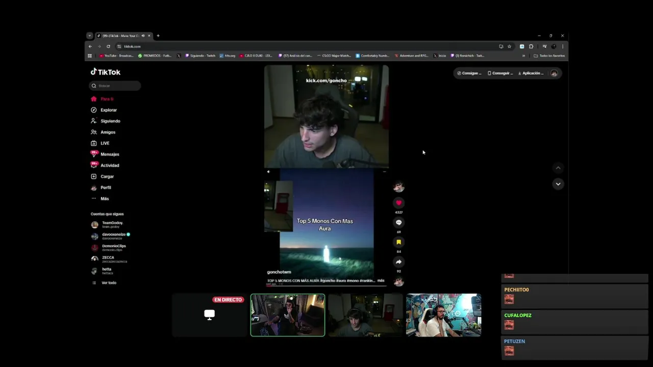Like the video with heart icon
The height and width of the screenshot is (367, 653).
[x=399, y=203]
